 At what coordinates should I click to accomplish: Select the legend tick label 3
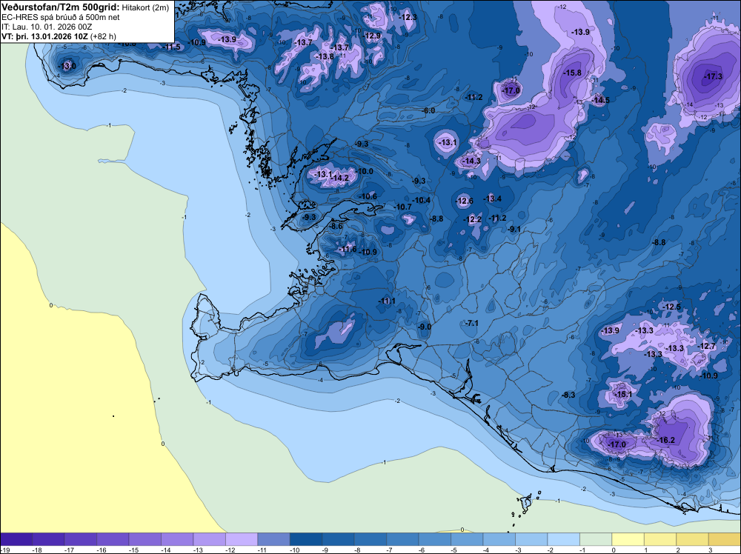click(x=711, y=550)
